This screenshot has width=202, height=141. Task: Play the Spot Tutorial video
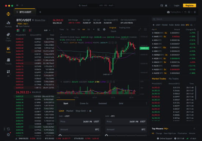pos(17,26)
